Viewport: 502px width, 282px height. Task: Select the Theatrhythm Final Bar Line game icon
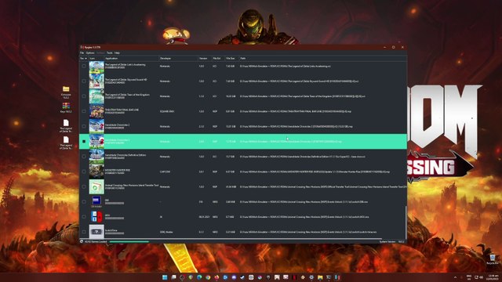coord(96,111)
